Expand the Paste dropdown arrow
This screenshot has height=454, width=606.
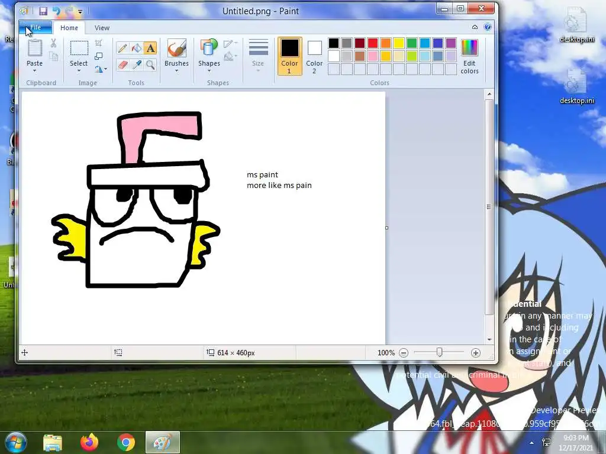(x=34, y=71)
